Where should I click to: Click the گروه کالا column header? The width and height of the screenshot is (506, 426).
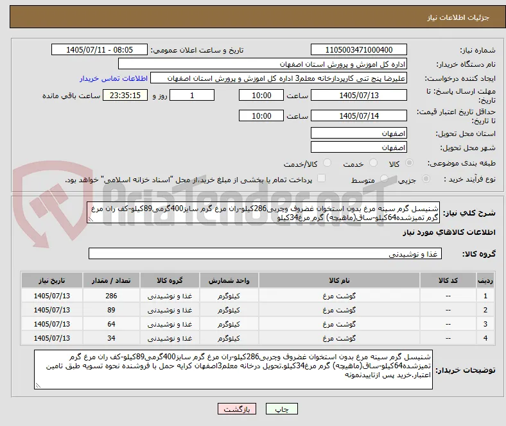click(x=170, y=280)
